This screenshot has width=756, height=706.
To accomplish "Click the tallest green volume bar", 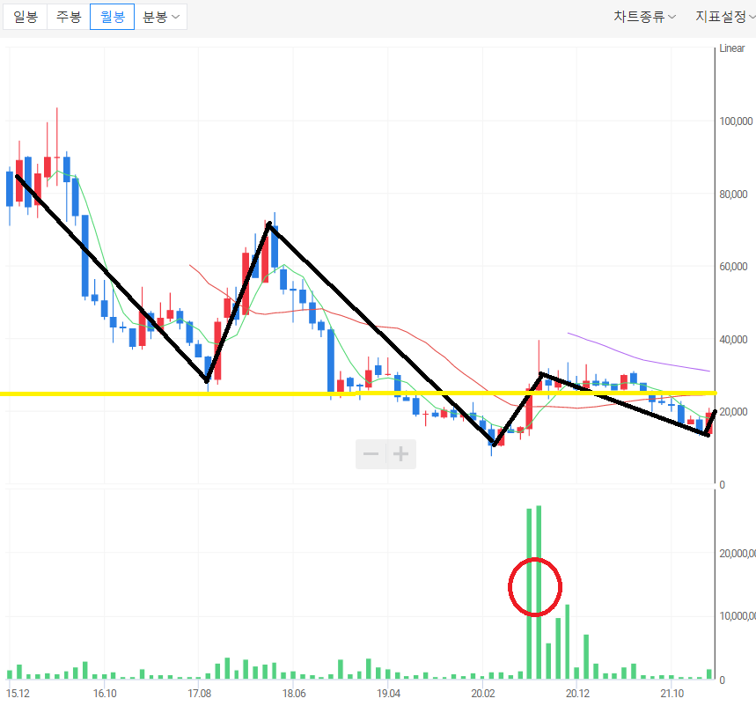I will click(539, 592).
